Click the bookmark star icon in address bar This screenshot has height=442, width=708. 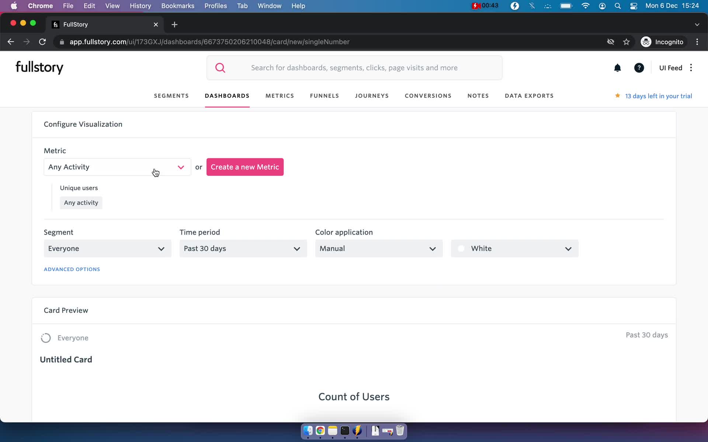tap(627, 42)
